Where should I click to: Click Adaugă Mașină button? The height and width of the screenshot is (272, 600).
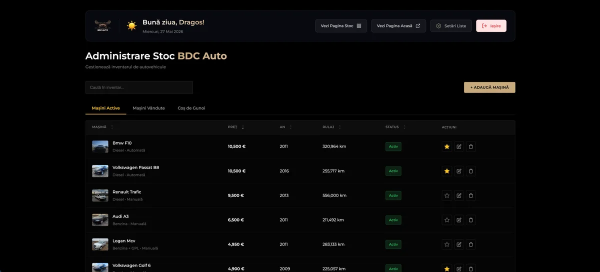coord(489,87)
